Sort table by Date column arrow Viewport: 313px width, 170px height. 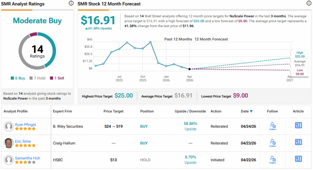click(x=251, y=111)
